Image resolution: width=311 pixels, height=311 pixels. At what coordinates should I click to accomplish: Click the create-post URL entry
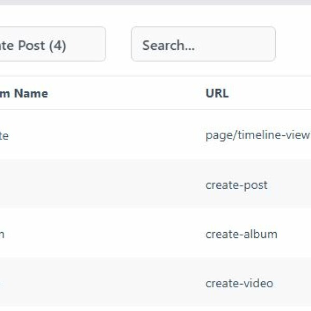pos(236,185)
